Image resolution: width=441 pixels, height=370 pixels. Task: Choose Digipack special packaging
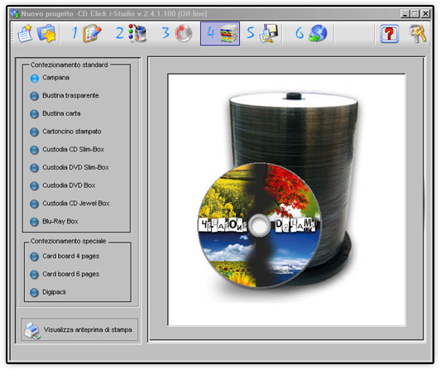click(x=48, y=293)
